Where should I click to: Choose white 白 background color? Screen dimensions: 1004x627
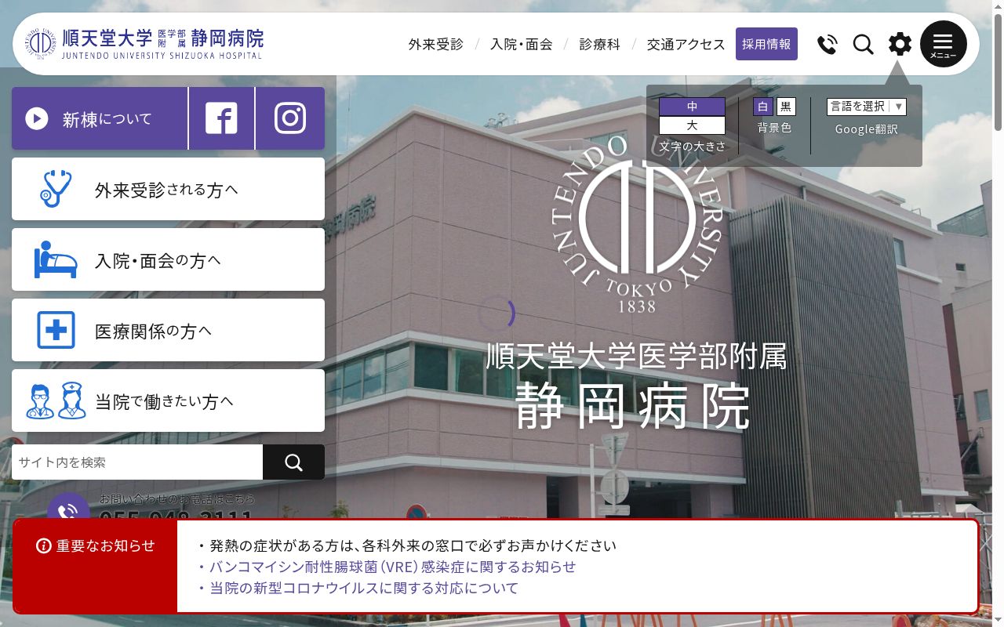click(763, 107)
